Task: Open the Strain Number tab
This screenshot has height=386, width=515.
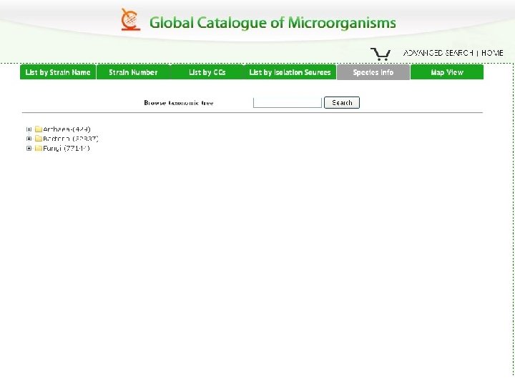Action: (x=133, y=72)
